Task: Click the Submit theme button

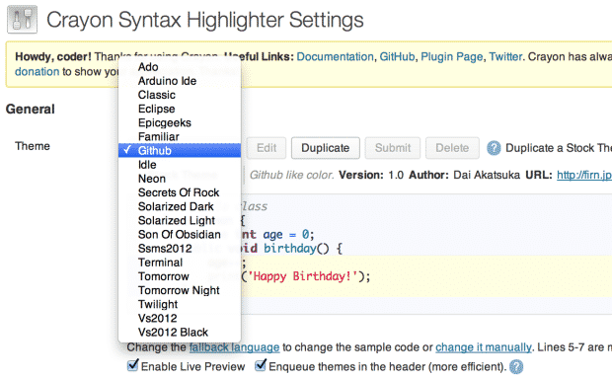Action: click(393, 148)
